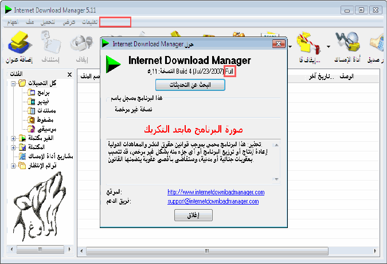Click the Resume (إستئناف) toolbar icon
Screen dimensions: 387x264
(53, 47)
